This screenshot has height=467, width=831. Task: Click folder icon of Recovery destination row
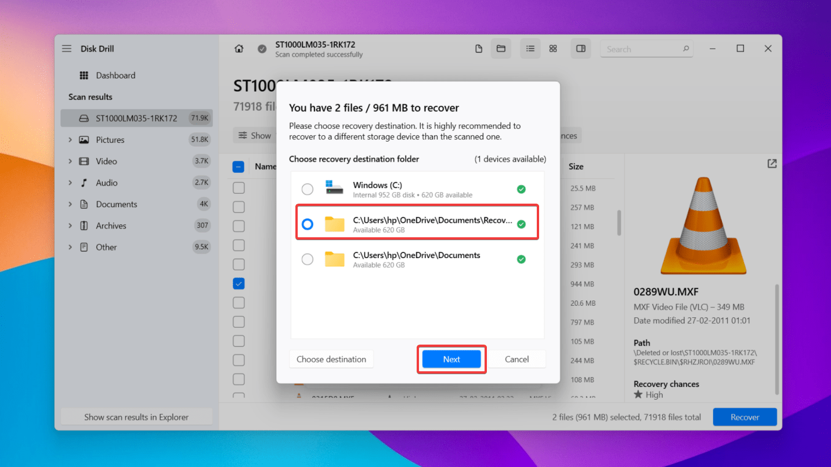pos(335,224)
